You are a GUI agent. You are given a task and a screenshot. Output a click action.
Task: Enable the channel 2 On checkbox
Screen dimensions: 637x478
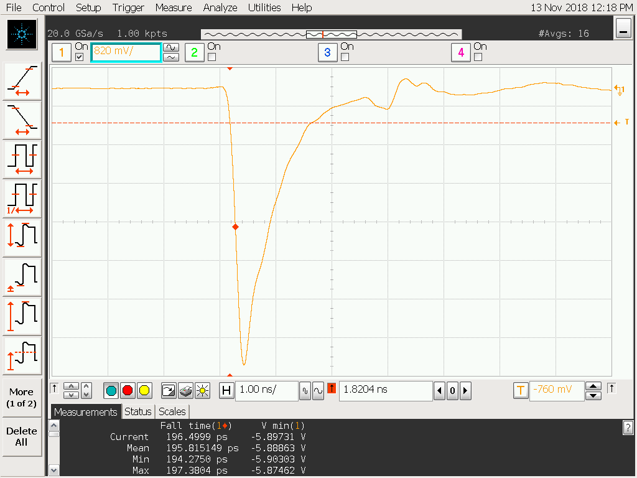[x=212, y=57]
